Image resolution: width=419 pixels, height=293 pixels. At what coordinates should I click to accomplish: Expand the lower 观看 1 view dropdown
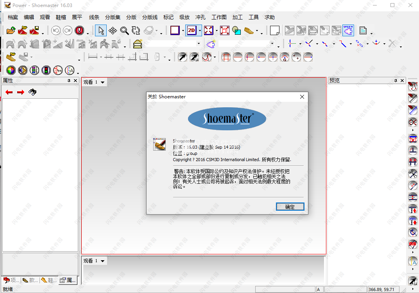pos(103,261)
